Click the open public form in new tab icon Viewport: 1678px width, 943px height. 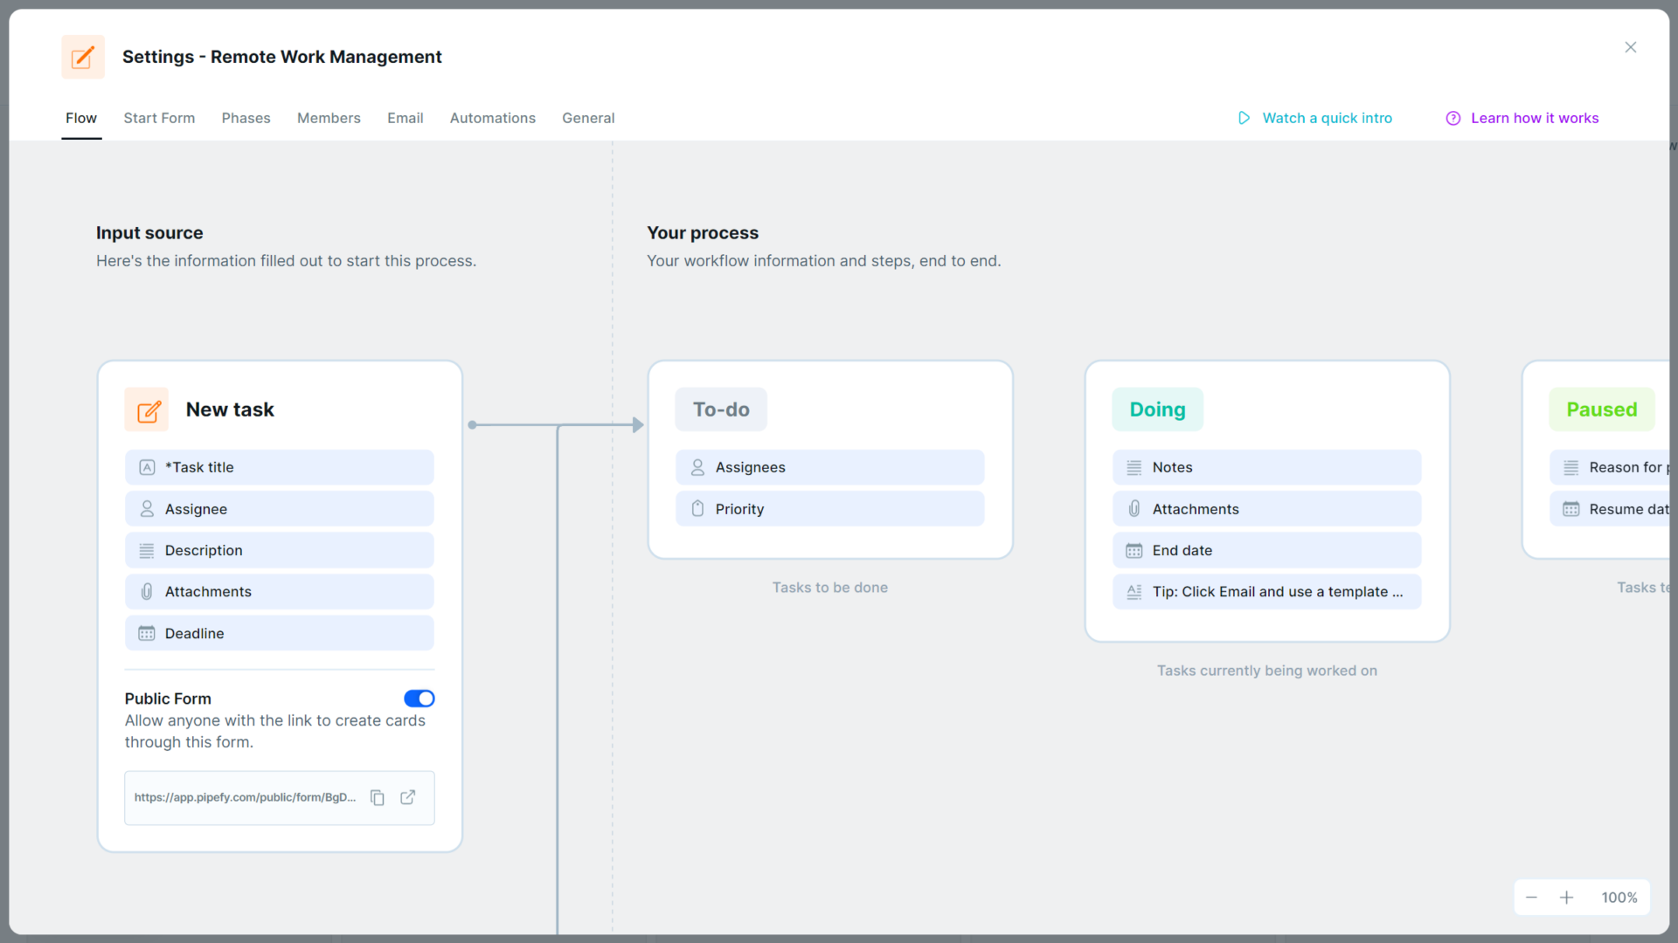coord(407,797)
